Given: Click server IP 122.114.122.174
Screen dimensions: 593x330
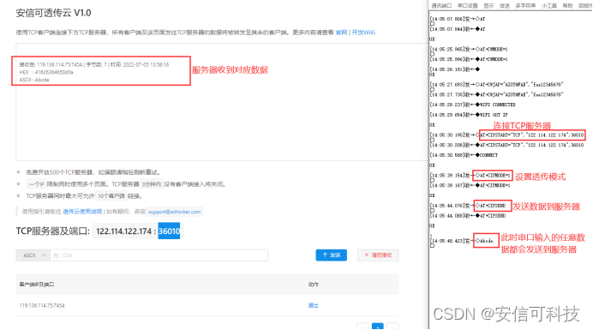Looking at the screenshot, I should (x=123, y=231).
